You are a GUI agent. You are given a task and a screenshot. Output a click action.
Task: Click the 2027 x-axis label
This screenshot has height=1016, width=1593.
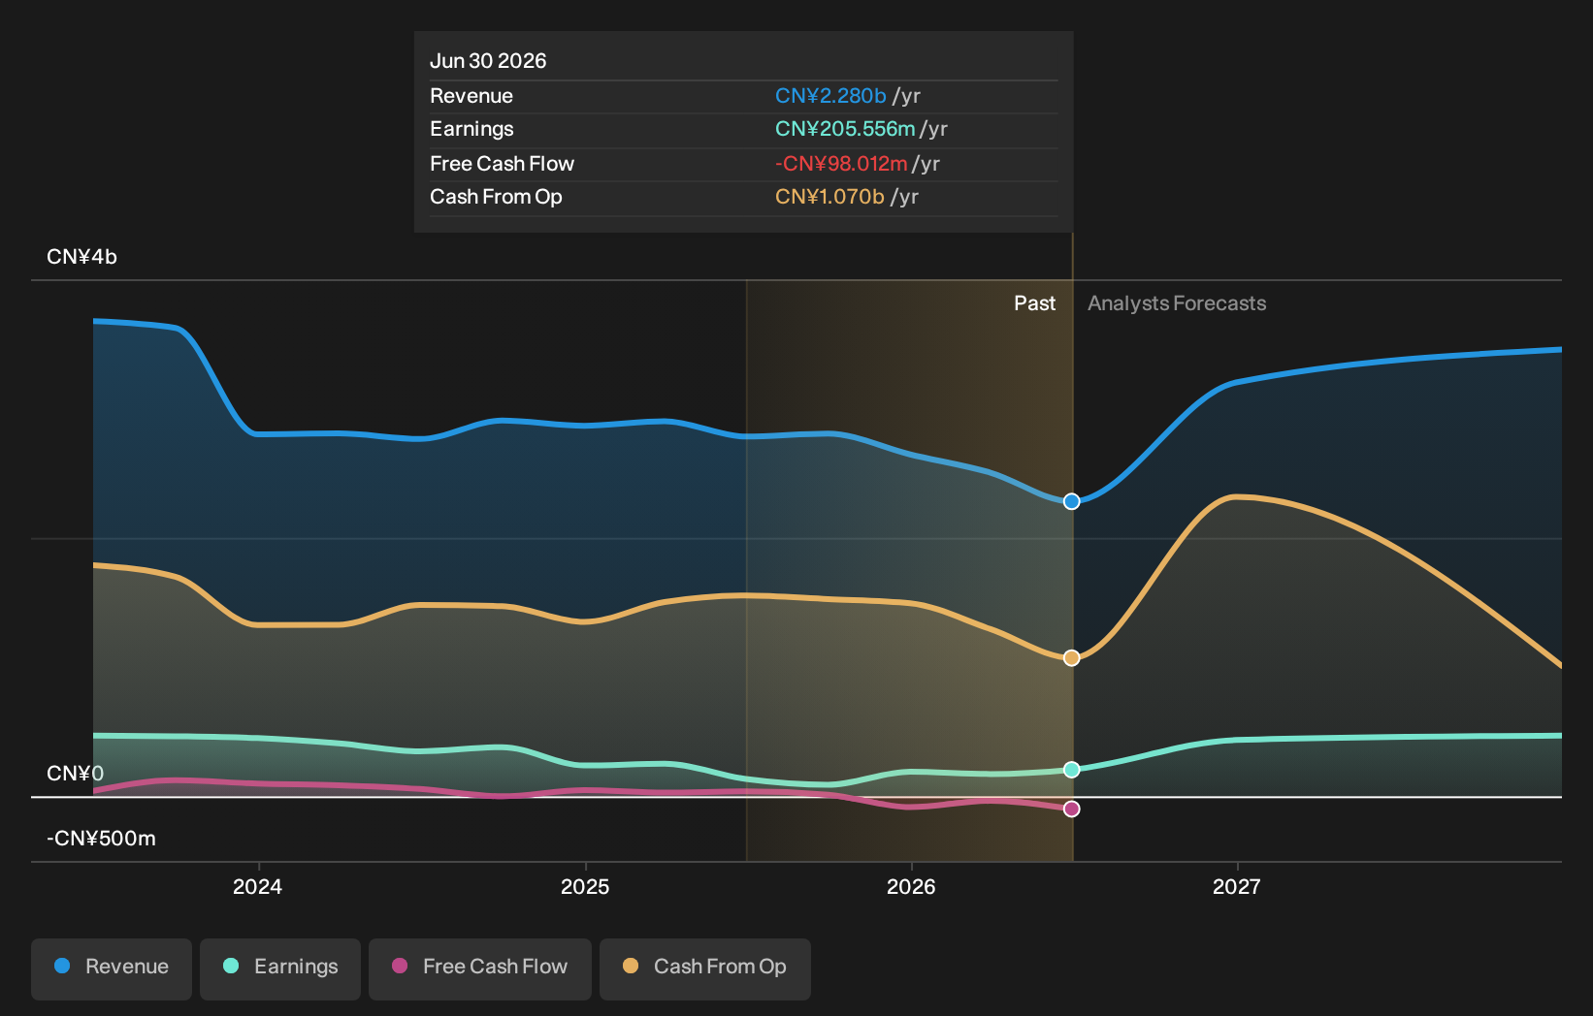pyautogui.click(x=1237, y=886)
